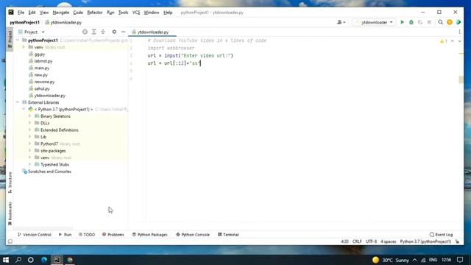Open Chrome from taskbar
The width and height of the screenshot is (471, 265).
click(70, 260)
